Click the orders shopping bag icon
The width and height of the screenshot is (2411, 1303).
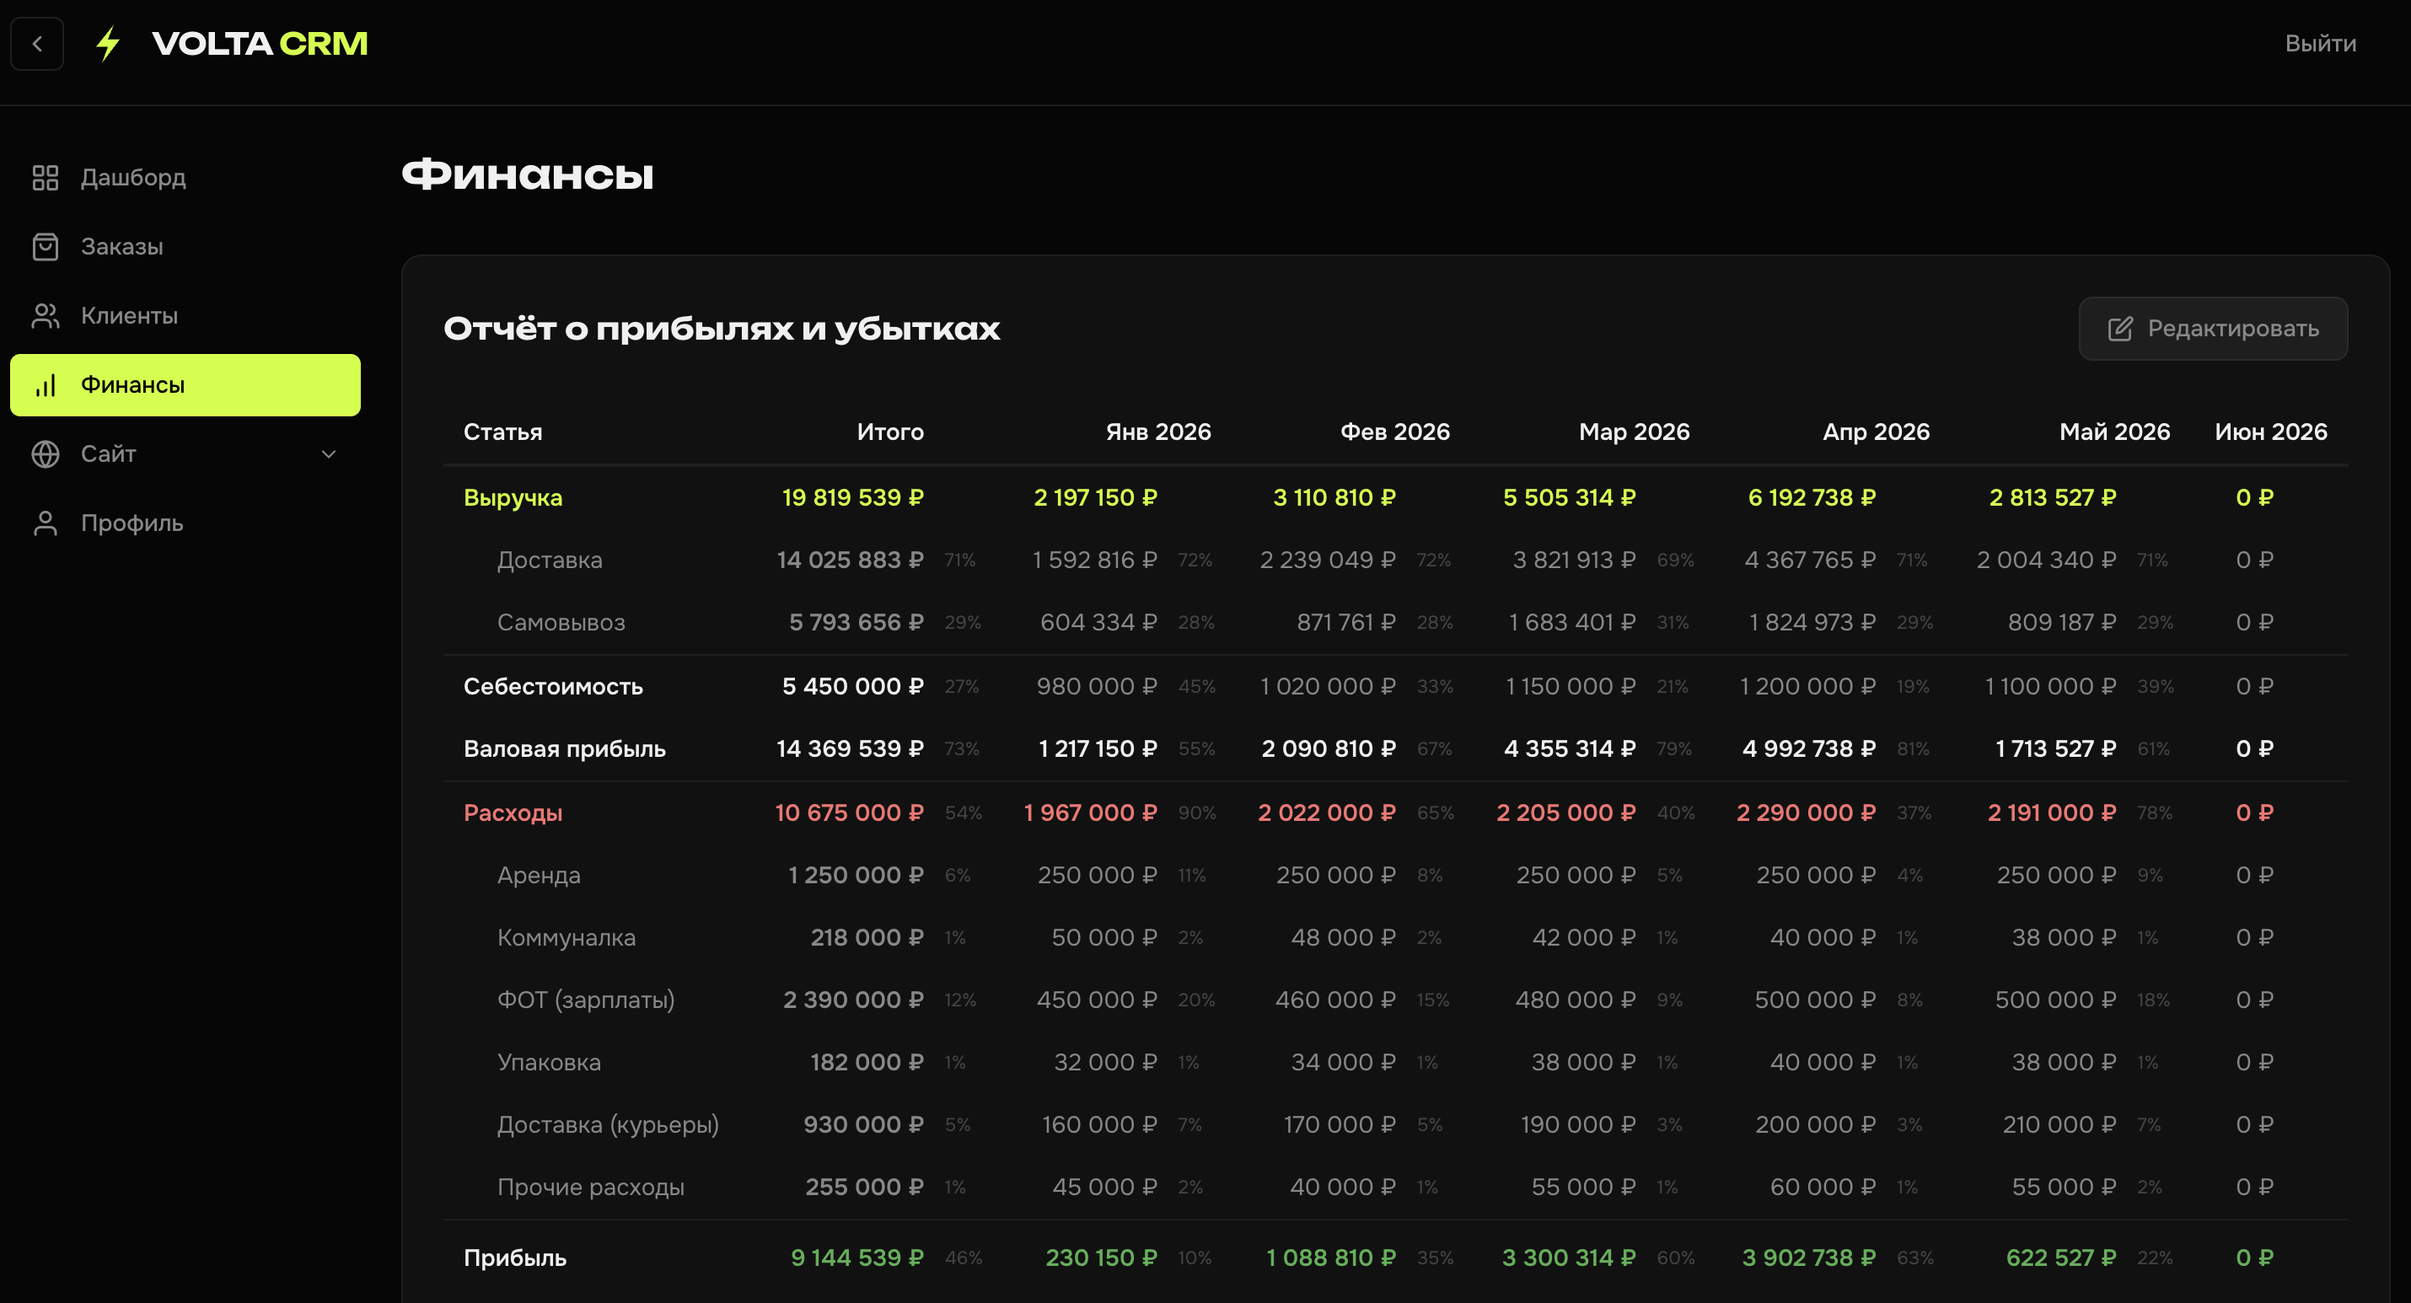[45, 246]
